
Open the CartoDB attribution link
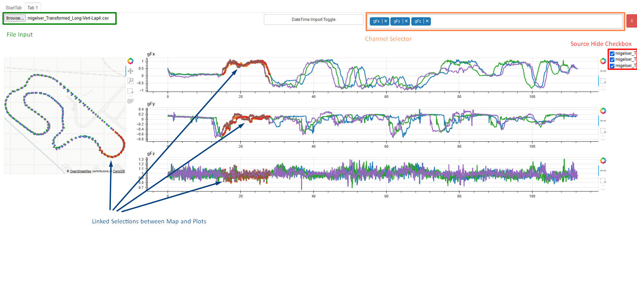click(119, 171)
